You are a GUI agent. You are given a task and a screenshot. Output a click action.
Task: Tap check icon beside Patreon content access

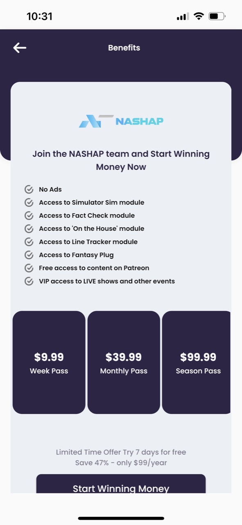29,268
